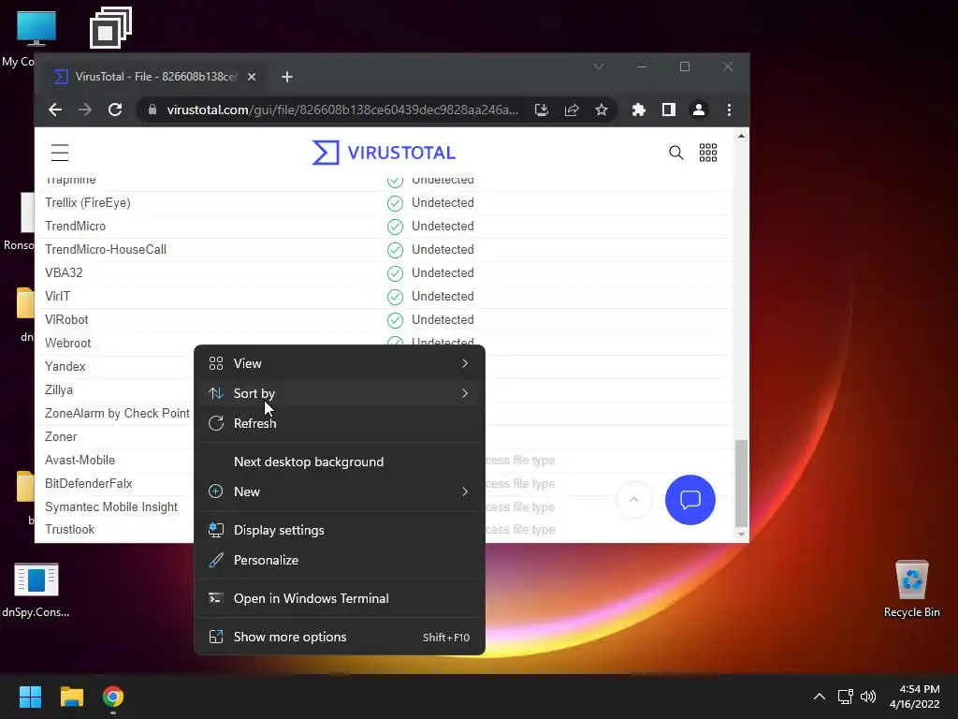Screen dimensions: 958x719
Task: Click the TrendMicro-HouseCall engine name
Action: (x=106, y=249)
